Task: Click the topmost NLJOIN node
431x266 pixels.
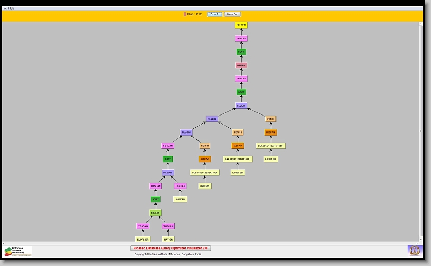Action: (242, 105)
